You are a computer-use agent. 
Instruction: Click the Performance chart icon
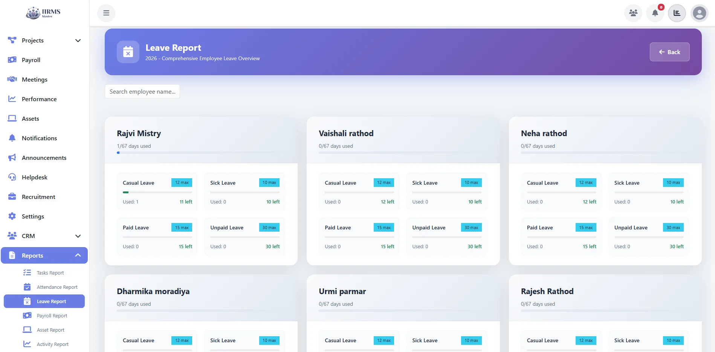(12, 99)
